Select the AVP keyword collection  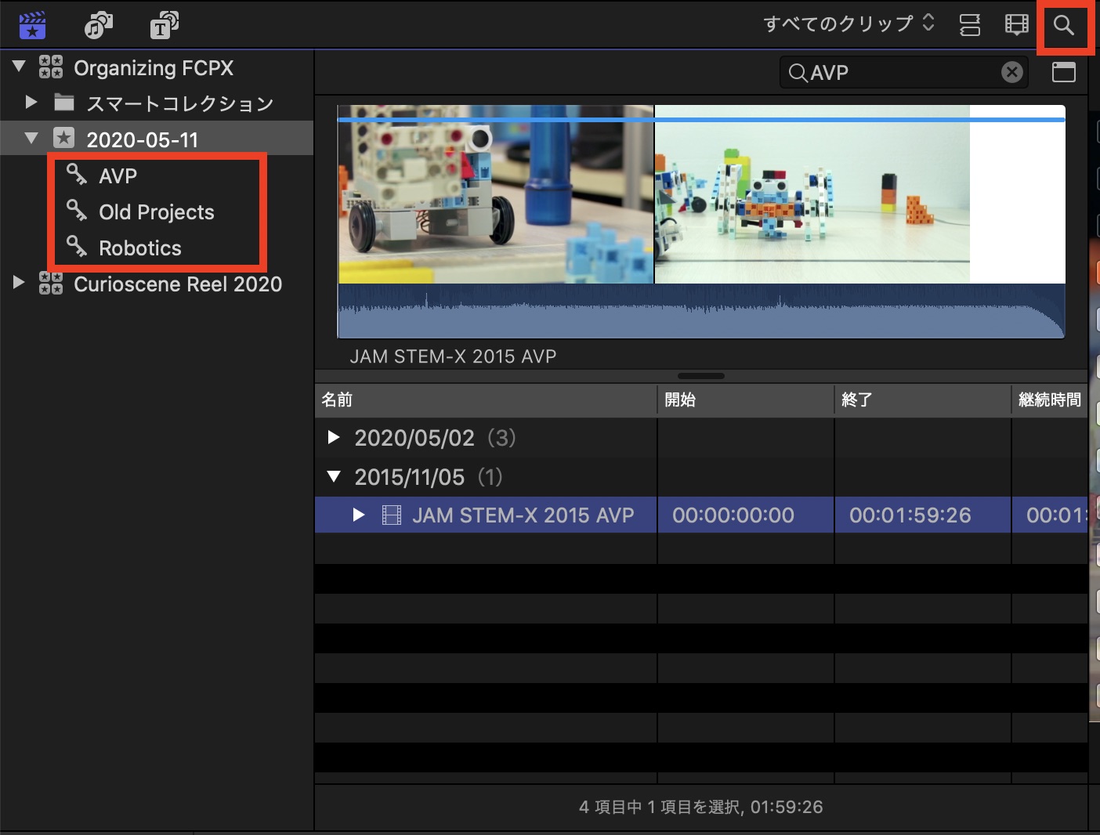click(118, 176)
